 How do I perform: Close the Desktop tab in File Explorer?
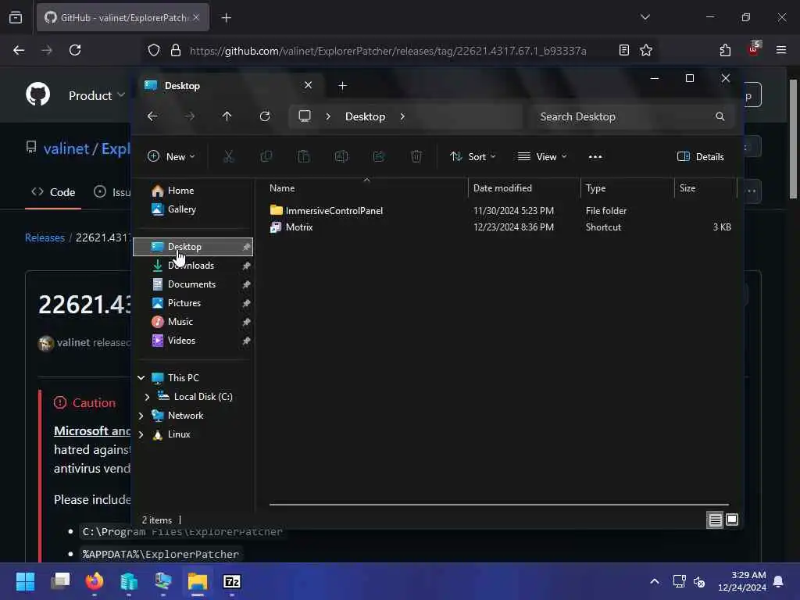308,85
